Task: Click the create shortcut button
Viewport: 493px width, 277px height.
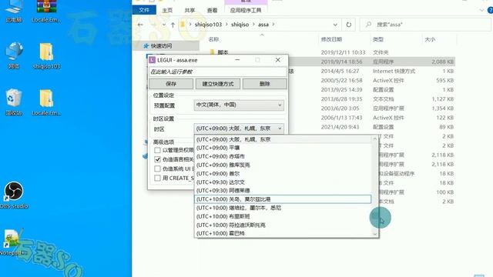Action: click(218, 84)
